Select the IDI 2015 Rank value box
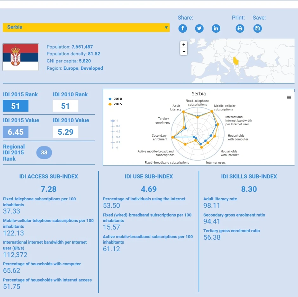Image resolution: width=298 pixels, height=297 pixels. point(16,106)
